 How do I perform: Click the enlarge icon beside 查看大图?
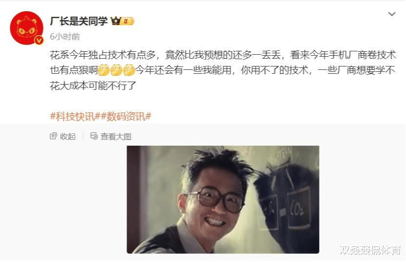point(94,136)
